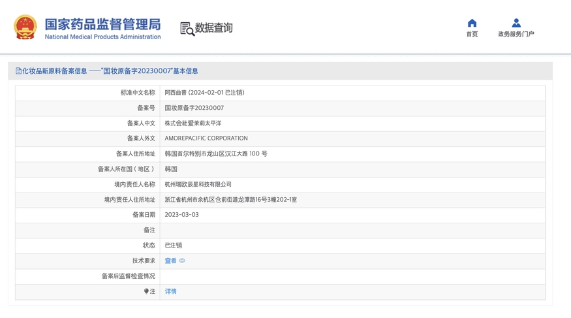Select value 国妆原备字20230007 in 备案号 row
Screen dimensions: 571x318
tap(194, 108)
